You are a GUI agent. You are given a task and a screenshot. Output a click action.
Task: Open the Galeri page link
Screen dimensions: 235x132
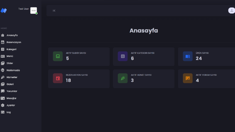click(10, 84)
